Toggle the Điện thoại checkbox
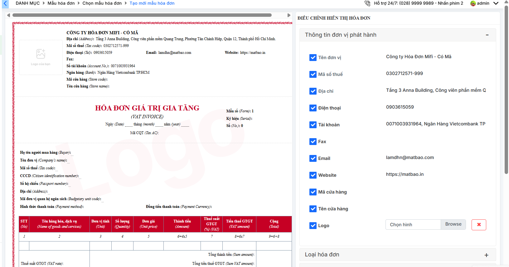 [x=313, y=108]
